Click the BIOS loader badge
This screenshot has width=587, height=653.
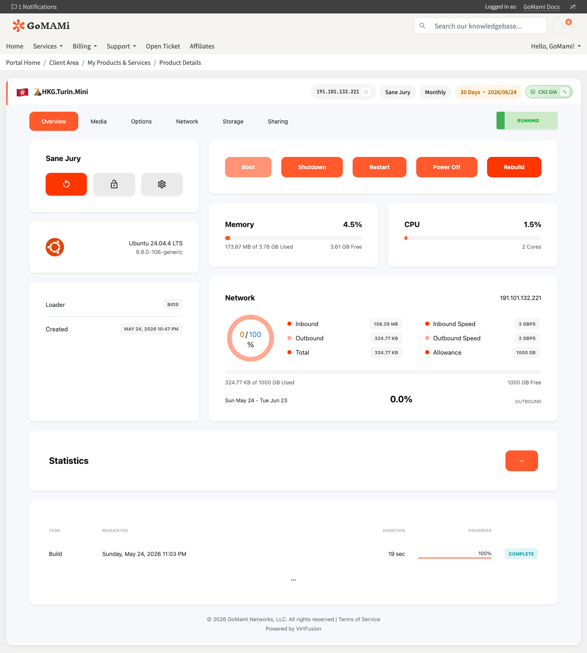[173, 304]
